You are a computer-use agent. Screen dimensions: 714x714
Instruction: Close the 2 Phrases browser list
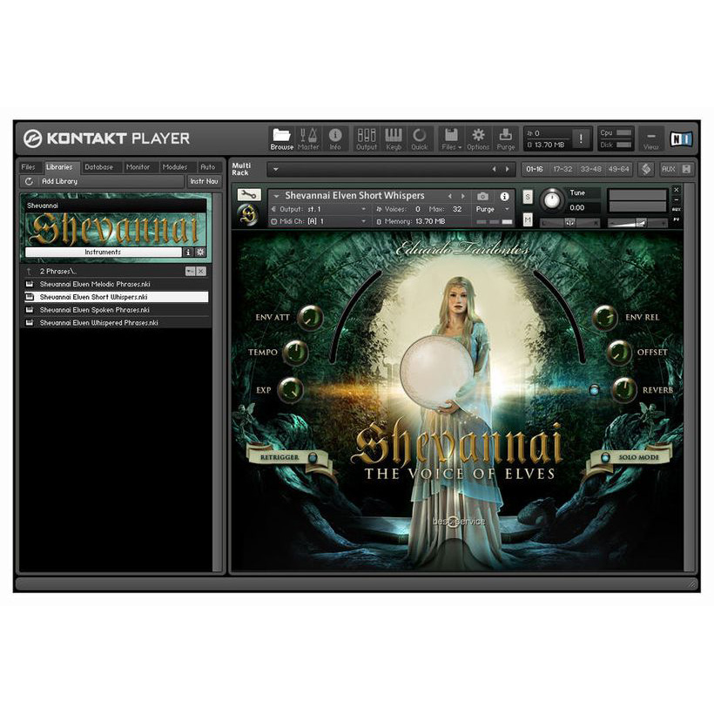[x=201, y=272]
